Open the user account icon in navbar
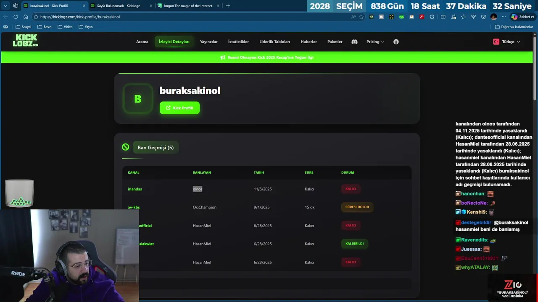 click(x=396, y=42)
